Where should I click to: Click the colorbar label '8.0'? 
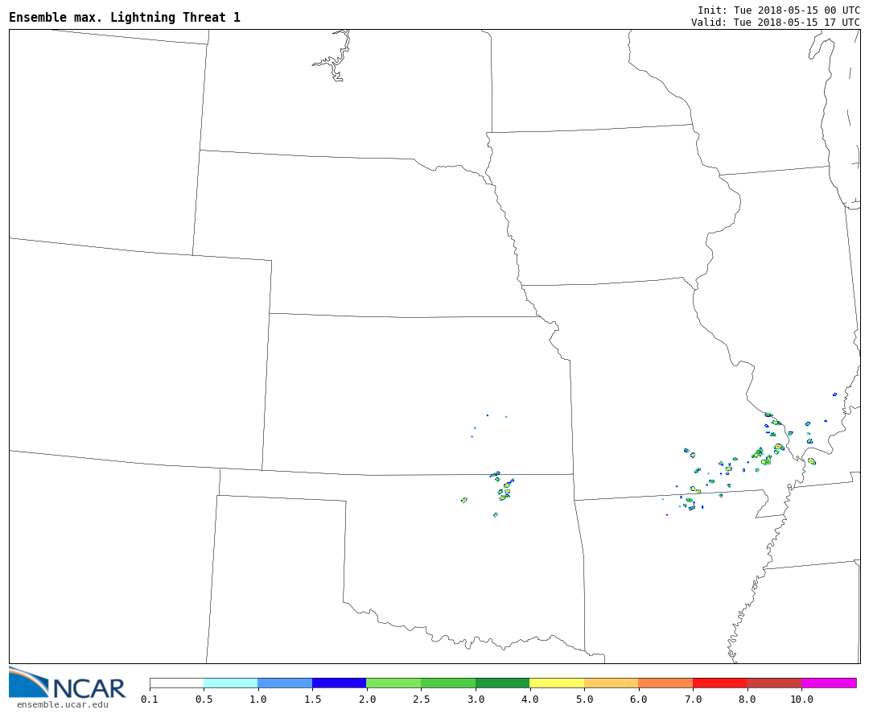[x=747, y=700]
